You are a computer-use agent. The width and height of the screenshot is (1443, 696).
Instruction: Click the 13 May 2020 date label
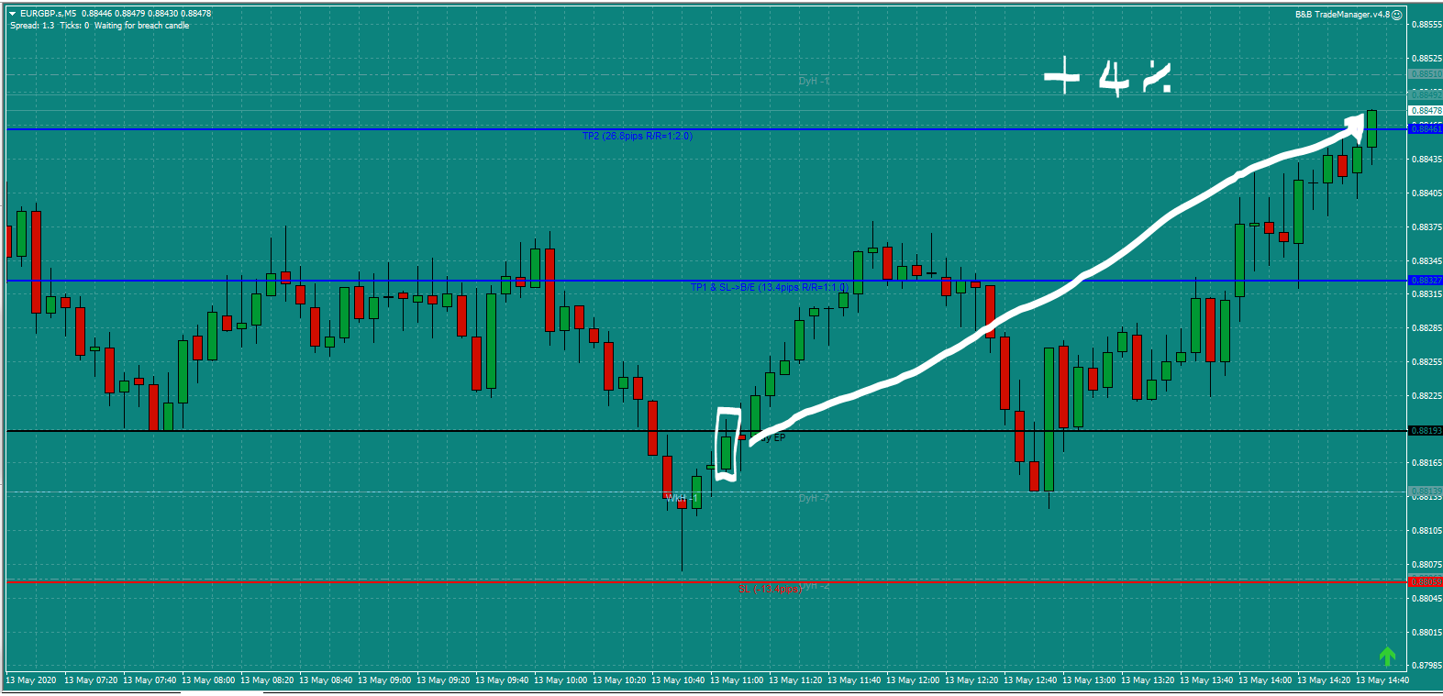31,680
